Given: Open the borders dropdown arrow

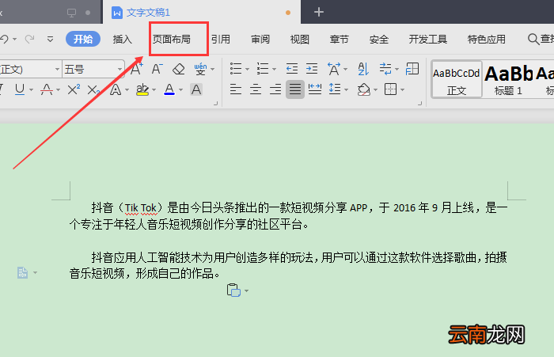Looking at the screenshot, I should 402,89.
